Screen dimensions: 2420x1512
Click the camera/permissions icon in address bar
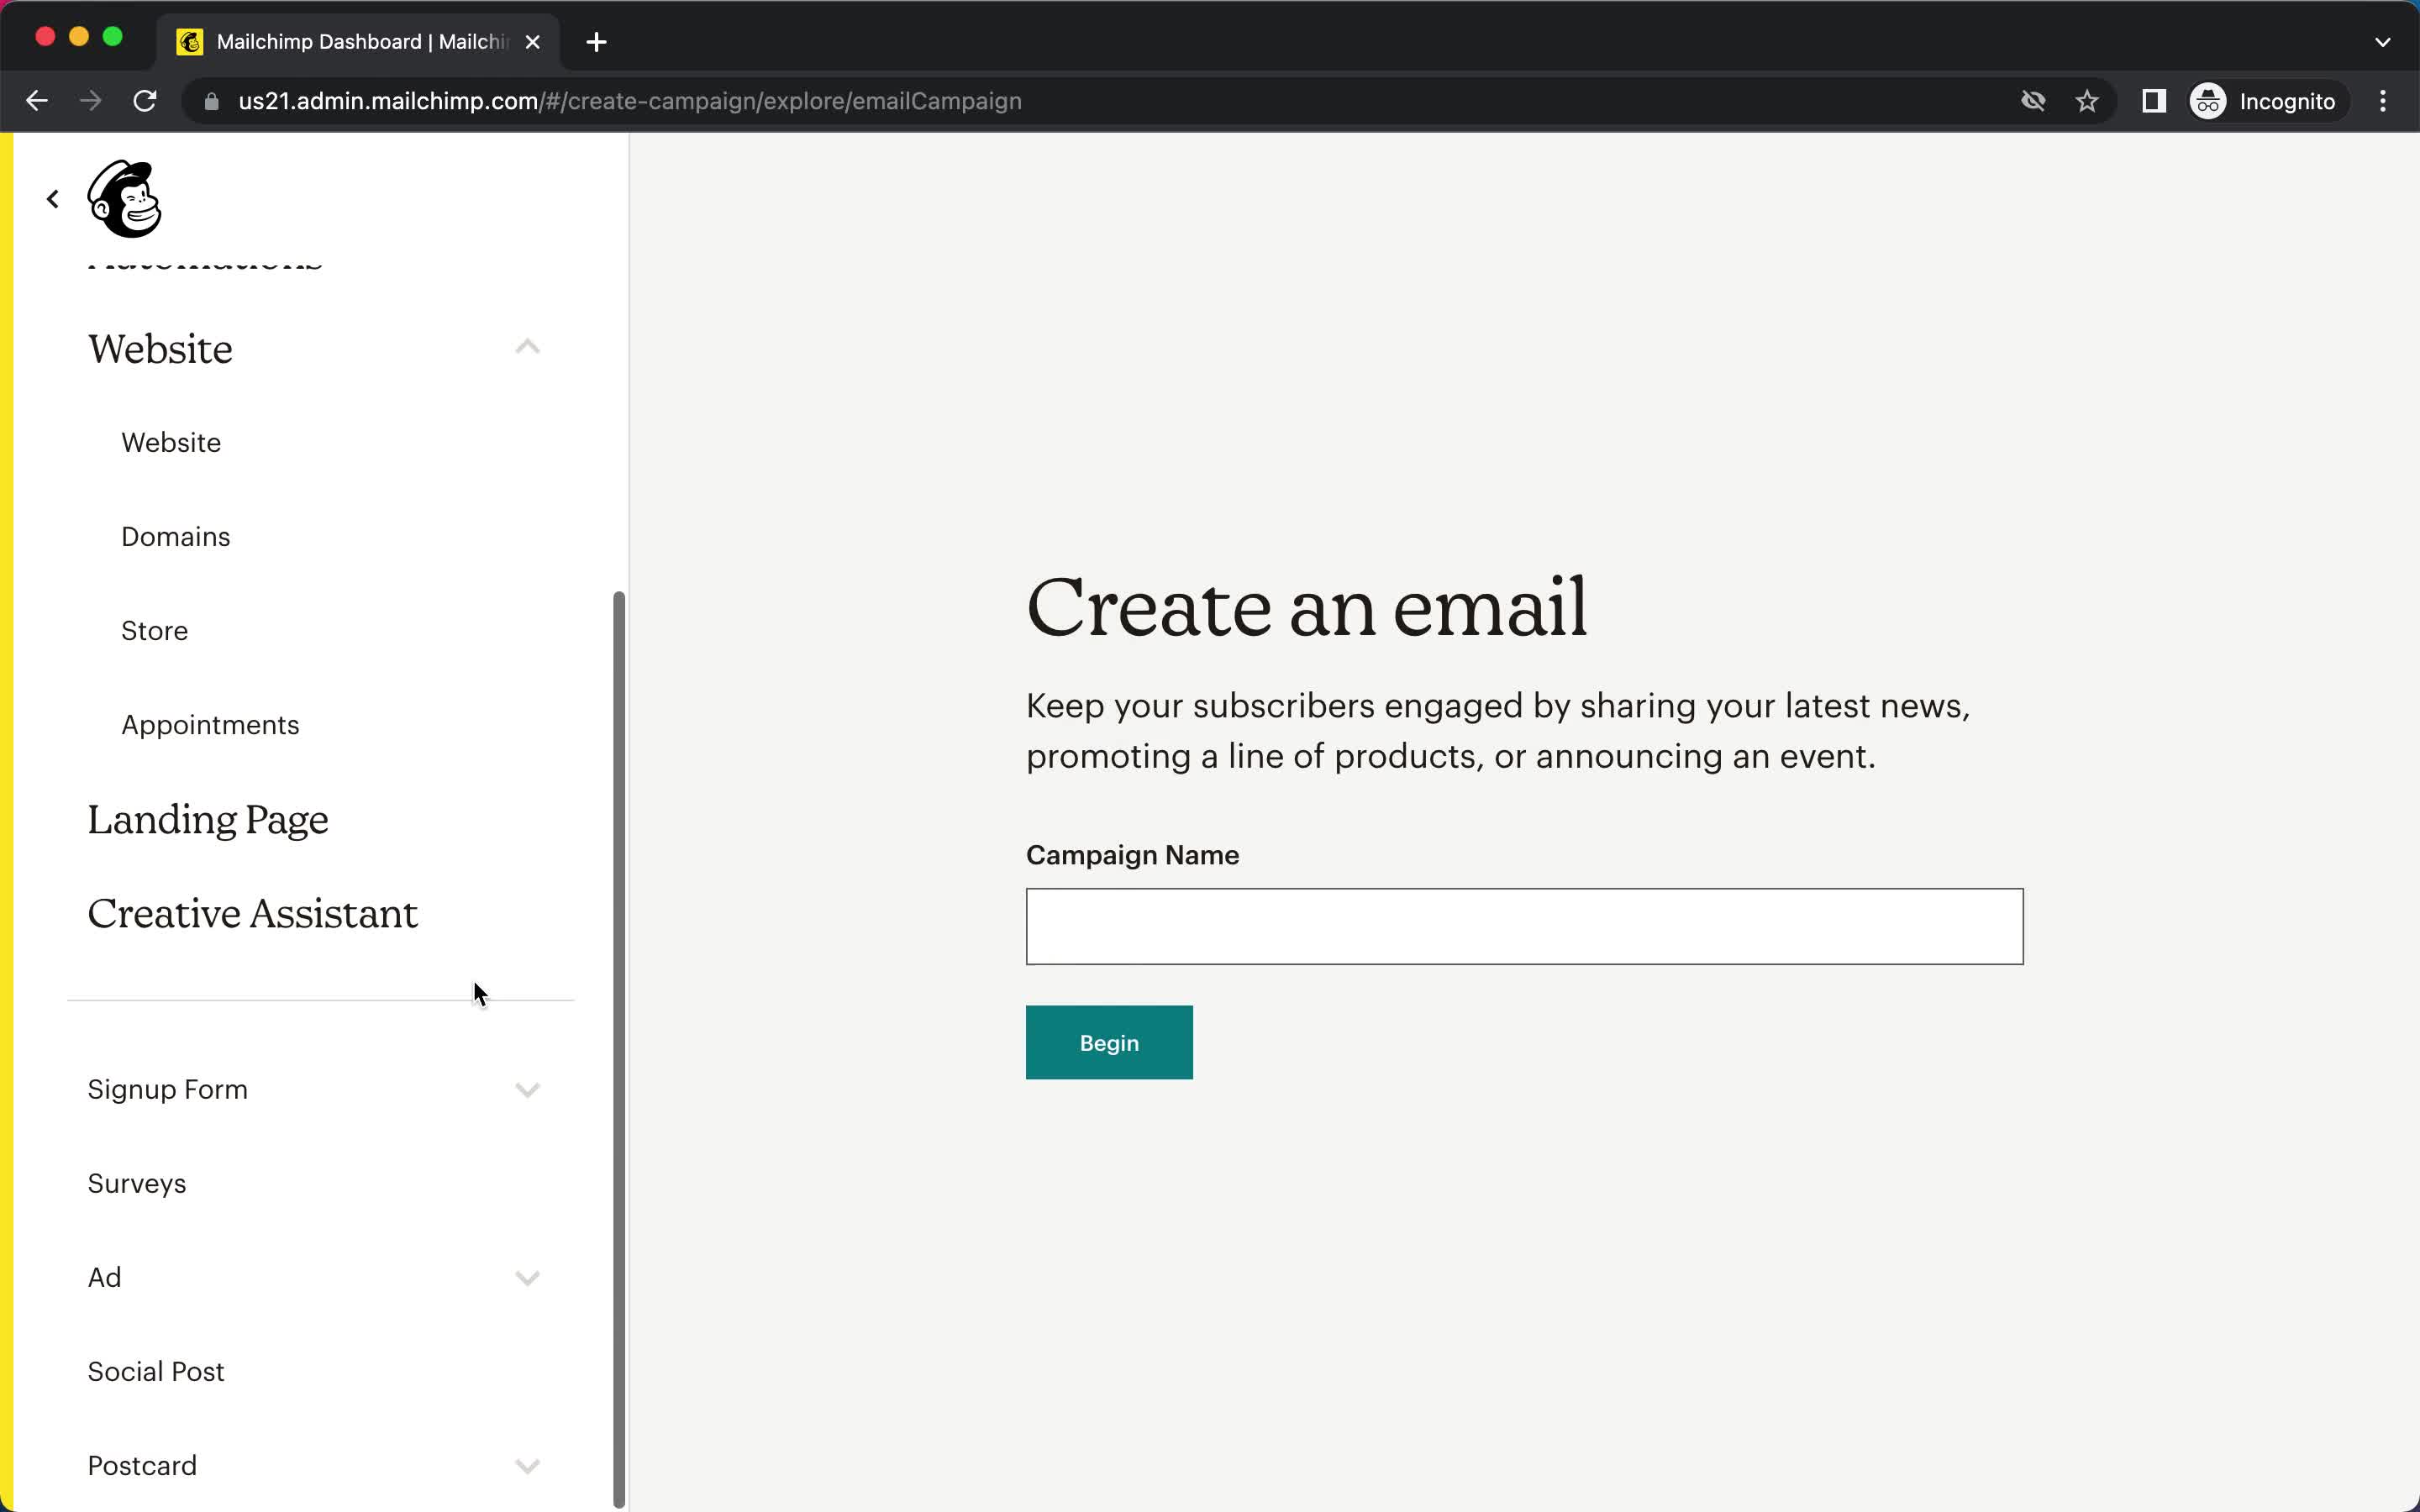[x=2032, y=101]
